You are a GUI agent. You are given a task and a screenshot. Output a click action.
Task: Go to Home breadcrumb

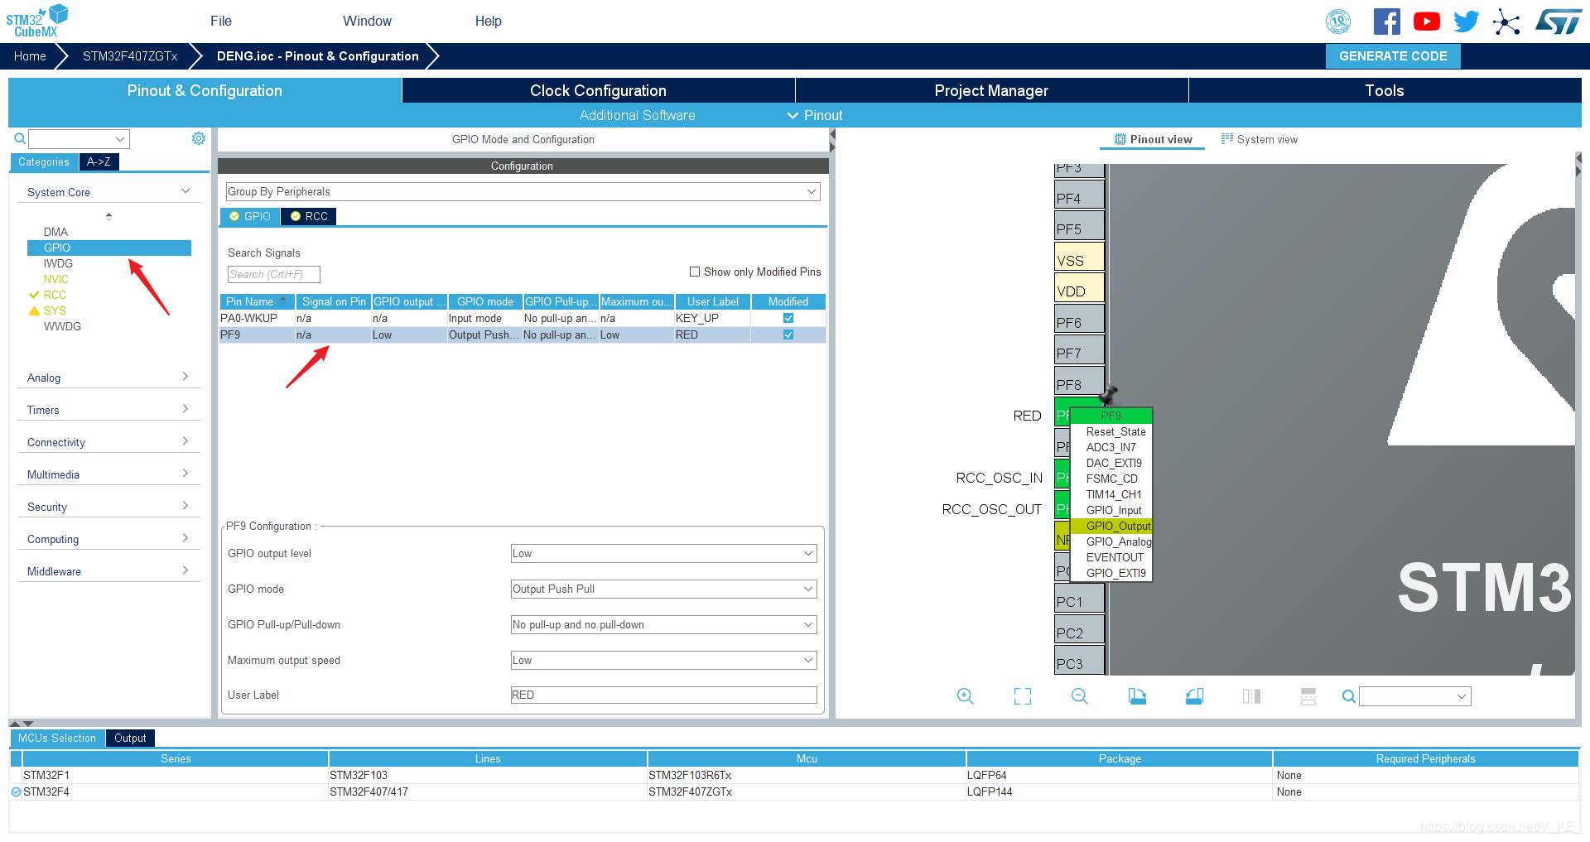30,56
